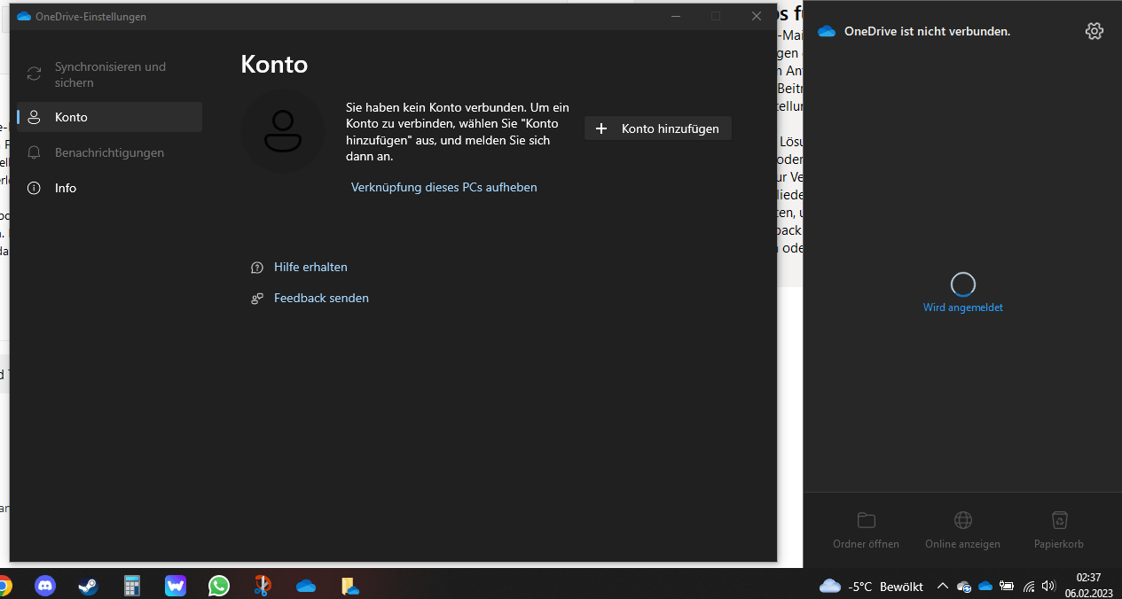Click Verknüpfung dieses PCs aufheben link

click(x=443, y=187)
